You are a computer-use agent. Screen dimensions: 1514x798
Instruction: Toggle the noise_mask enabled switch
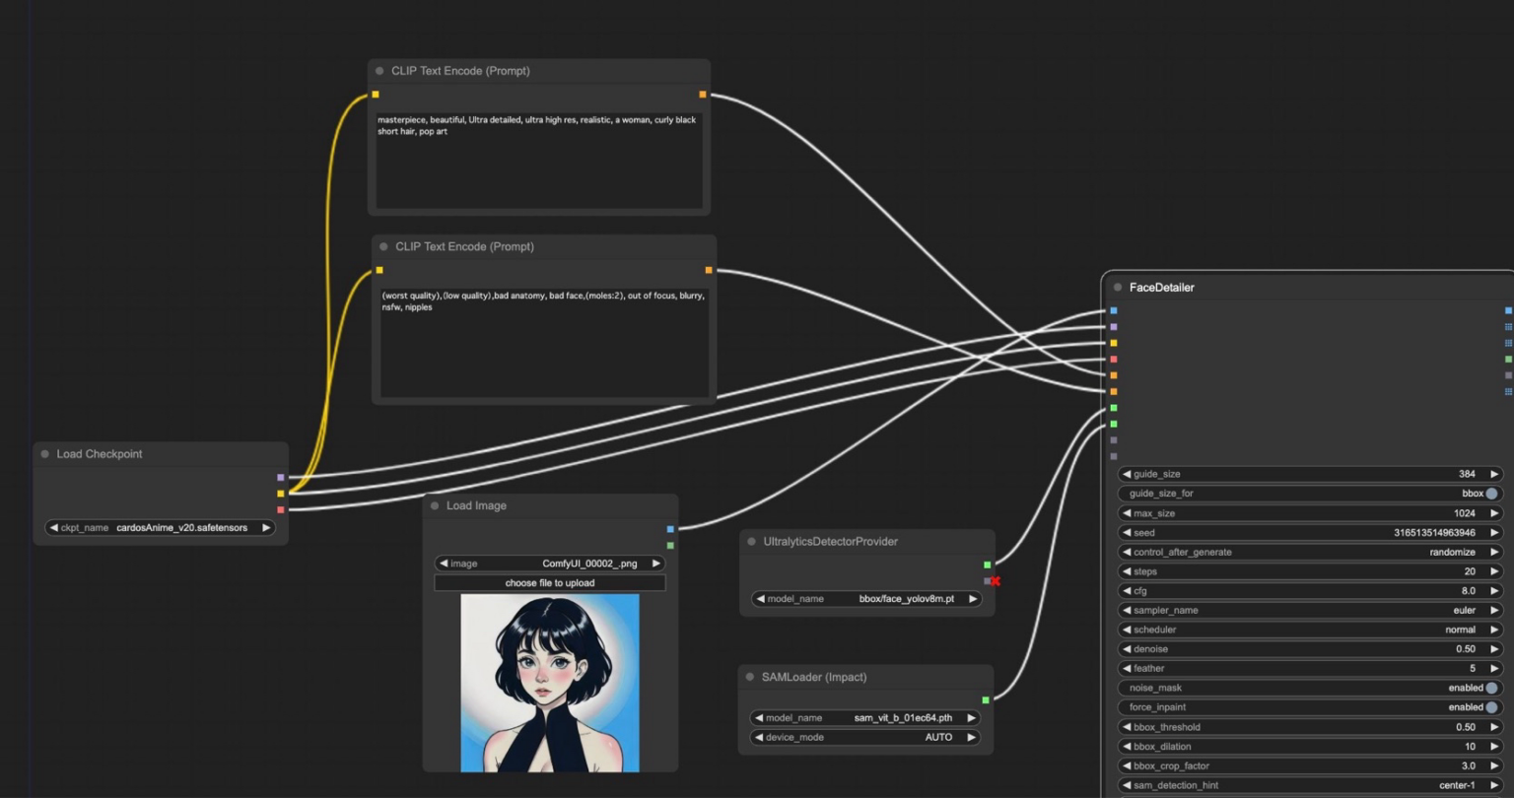(1490, 688)
